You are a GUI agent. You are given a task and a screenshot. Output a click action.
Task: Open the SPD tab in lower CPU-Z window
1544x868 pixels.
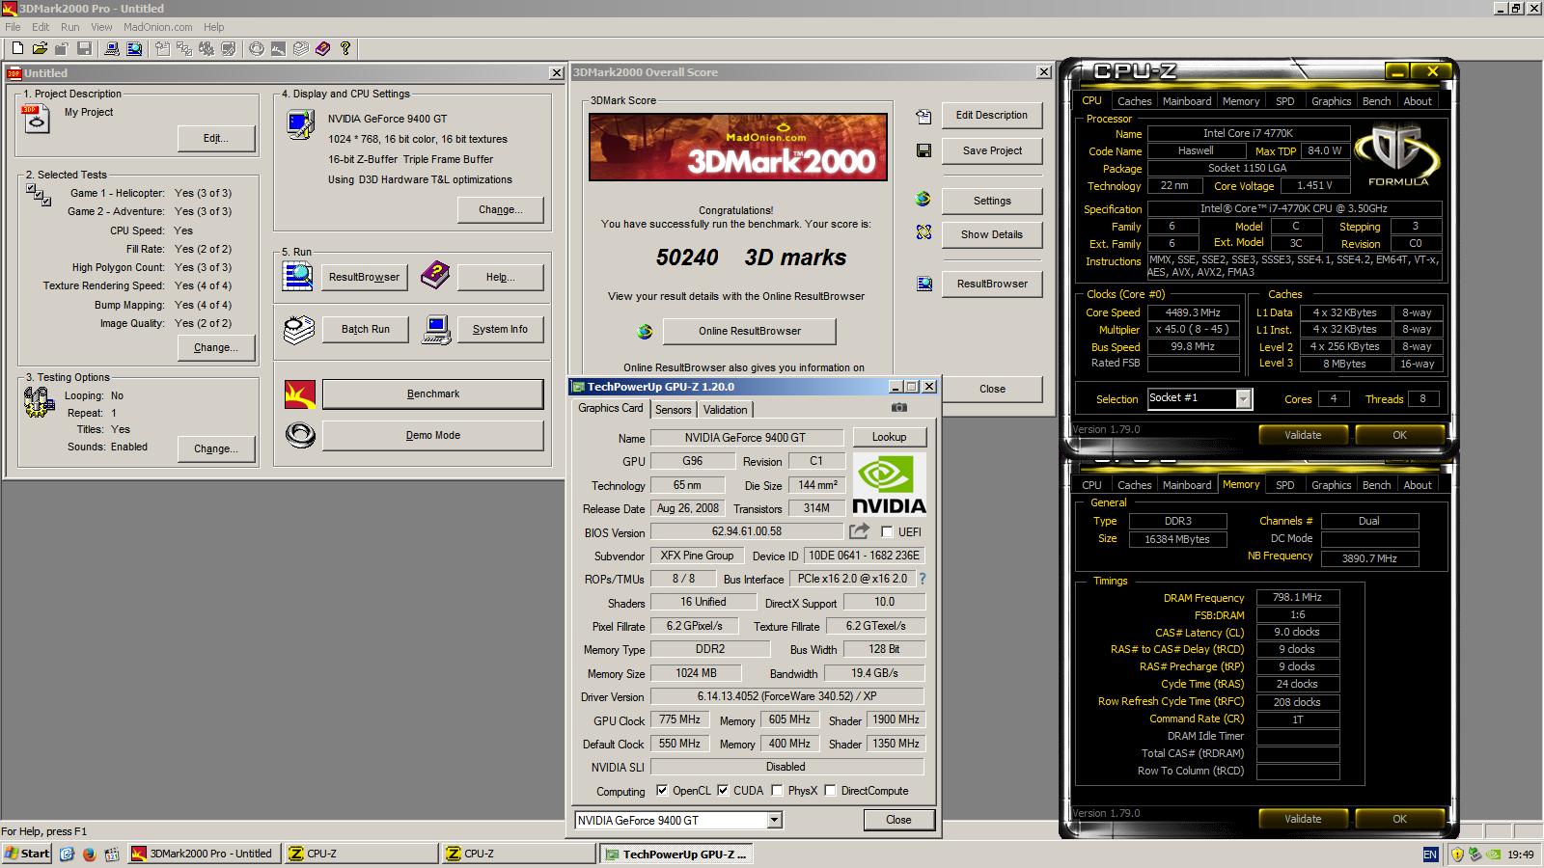tap(1284, 485)
